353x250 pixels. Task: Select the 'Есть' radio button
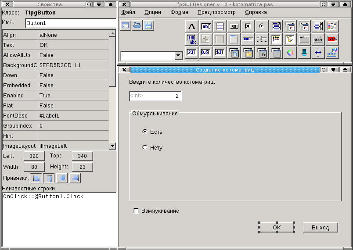point(145,132)
